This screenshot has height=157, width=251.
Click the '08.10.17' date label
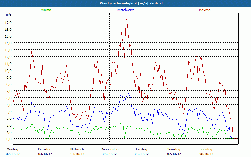206,154
